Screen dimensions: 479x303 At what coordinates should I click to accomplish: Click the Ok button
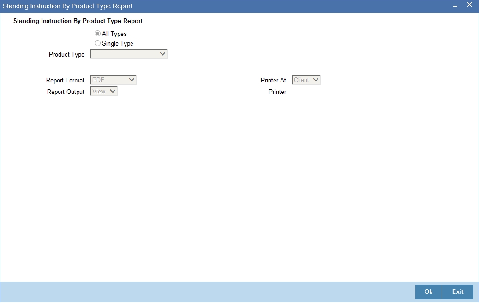point(428,292)
